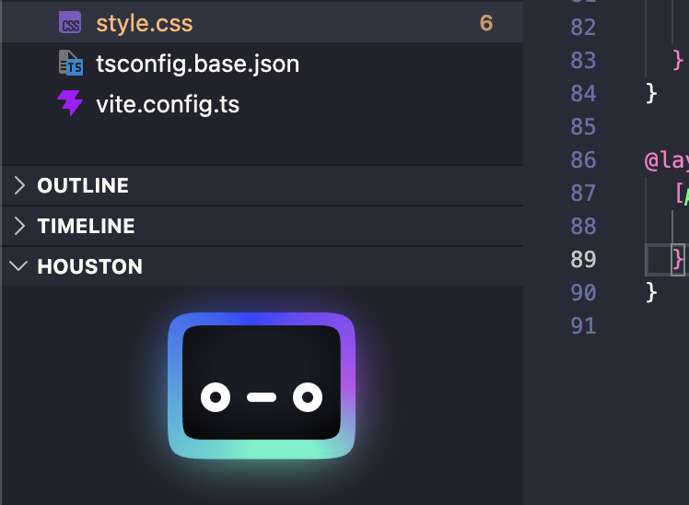This screenshot has width=689, height=505.
Task: Click the OUTLINE panel header label
Action: (x=83, y=185)
